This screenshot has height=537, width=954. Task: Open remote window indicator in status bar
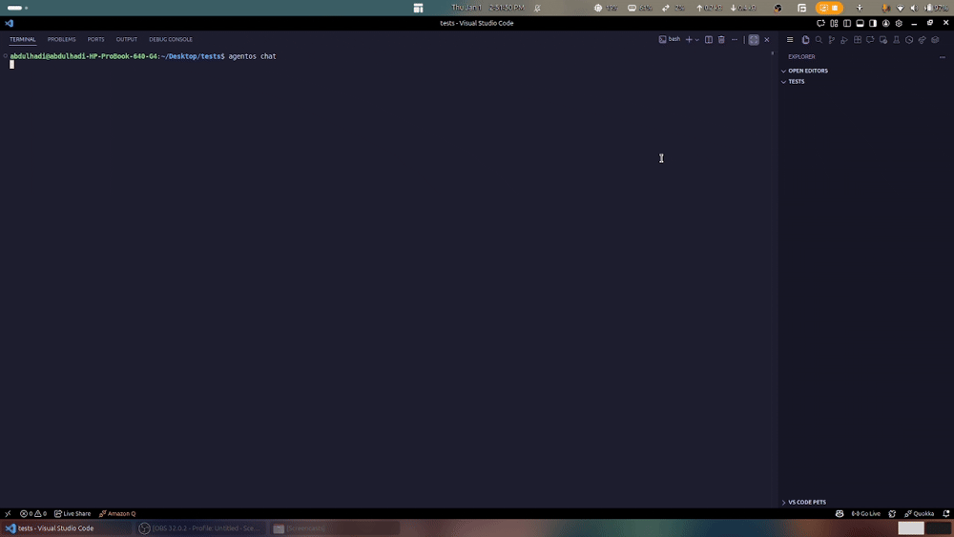pyautogui.click(x=8, y=514)
